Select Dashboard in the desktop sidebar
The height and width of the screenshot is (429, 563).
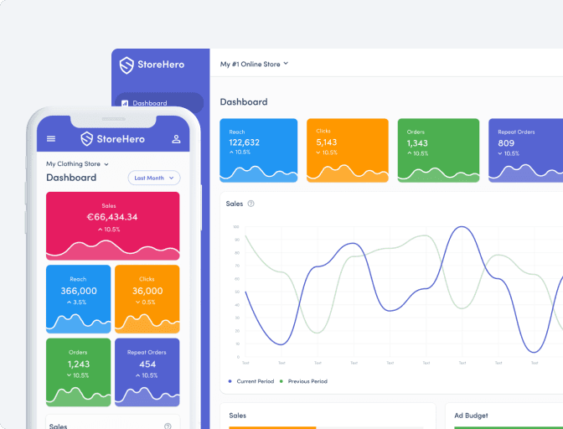(x=159, y=103)
